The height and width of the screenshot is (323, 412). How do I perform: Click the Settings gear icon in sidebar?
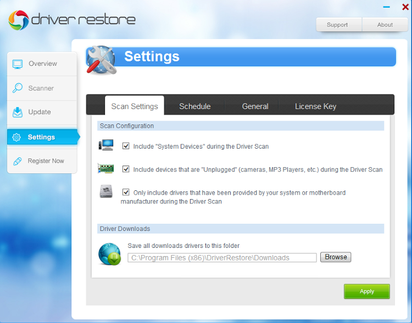point(16,137)
